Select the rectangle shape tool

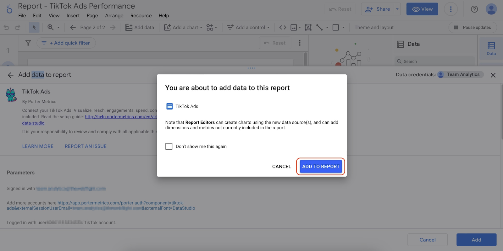click(336, 28)
